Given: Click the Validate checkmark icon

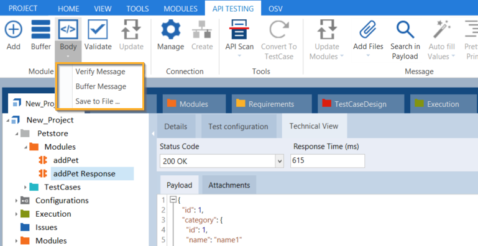Looking at the screenshot, I should click(x=98, y=30).
